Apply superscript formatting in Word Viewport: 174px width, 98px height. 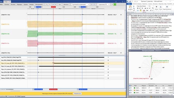(150, 8)
